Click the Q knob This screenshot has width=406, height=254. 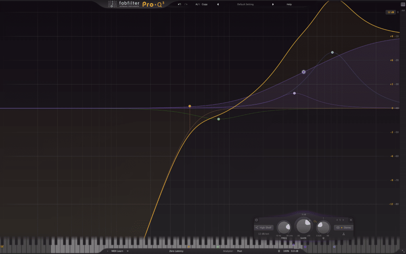coord(323,228)
